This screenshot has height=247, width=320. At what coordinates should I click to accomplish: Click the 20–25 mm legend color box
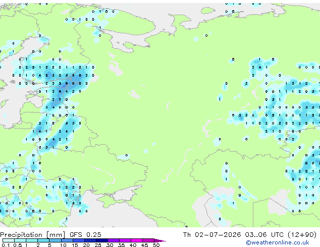(90, 240)
